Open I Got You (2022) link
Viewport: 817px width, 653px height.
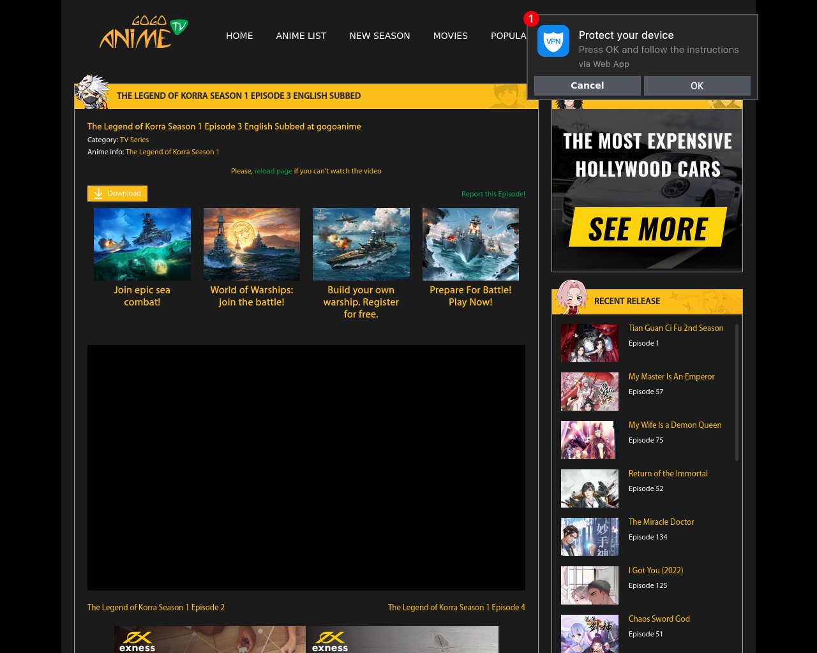[656, 570]
